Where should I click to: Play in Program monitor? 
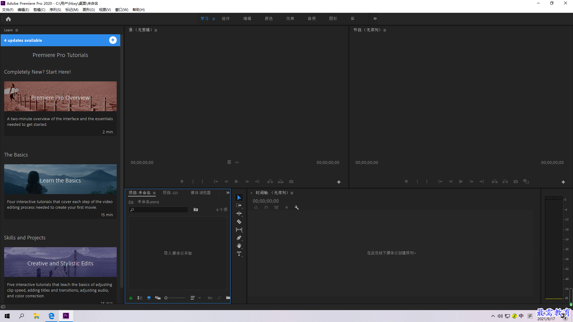[461, 181]
